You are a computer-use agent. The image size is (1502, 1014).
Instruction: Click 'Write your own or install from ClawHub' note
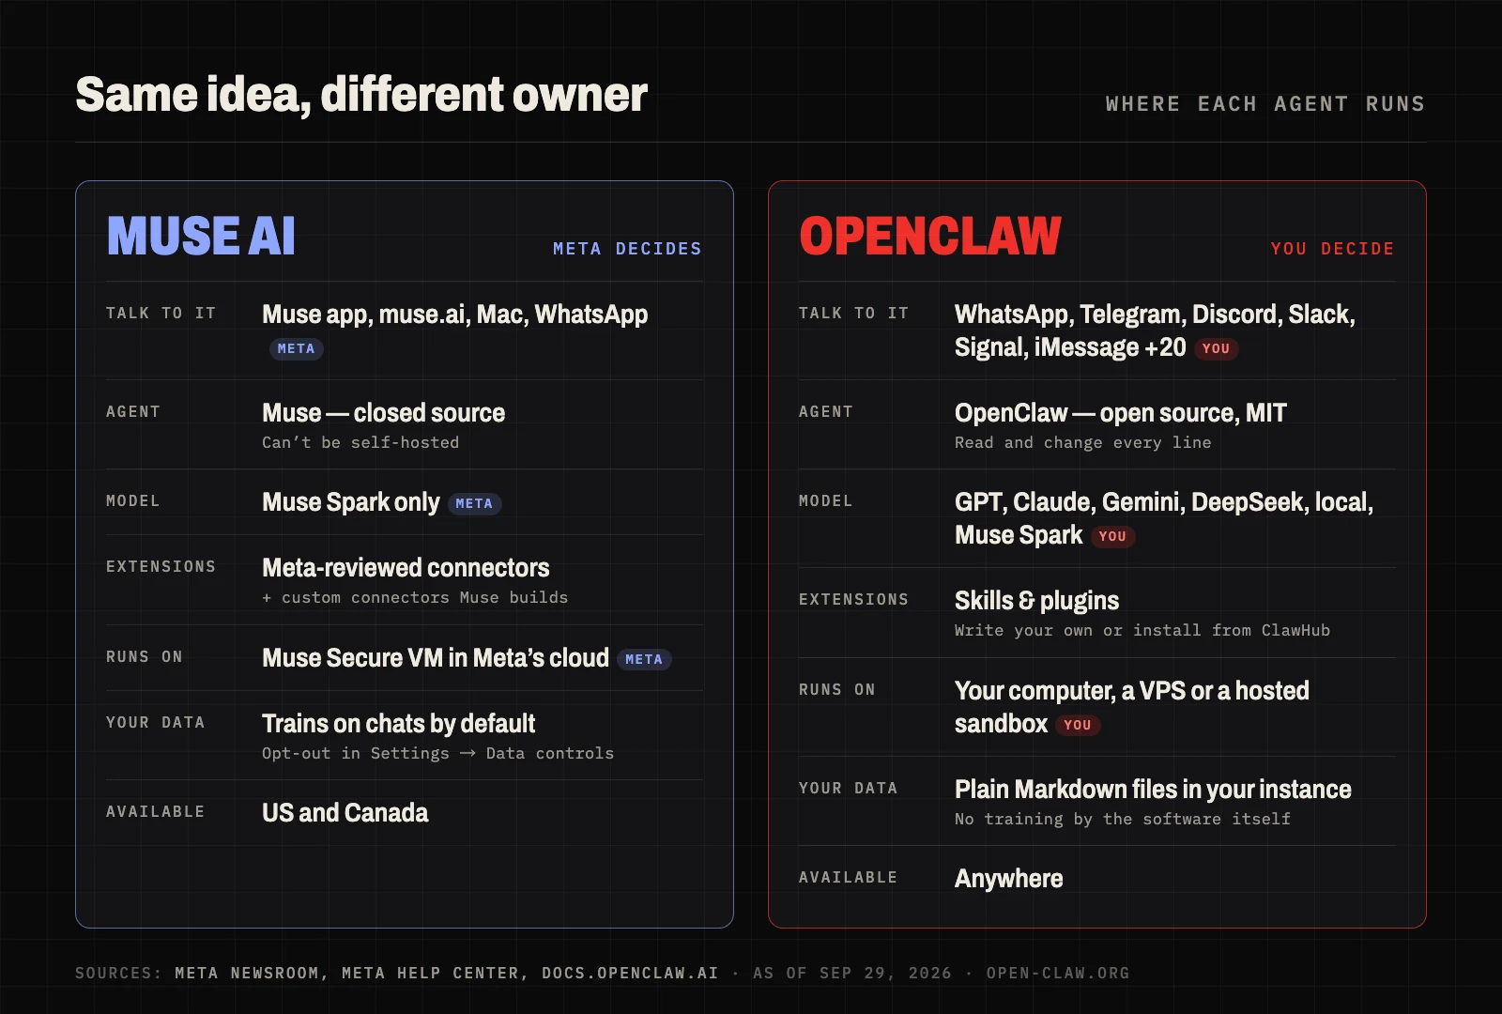[1142, 630]
